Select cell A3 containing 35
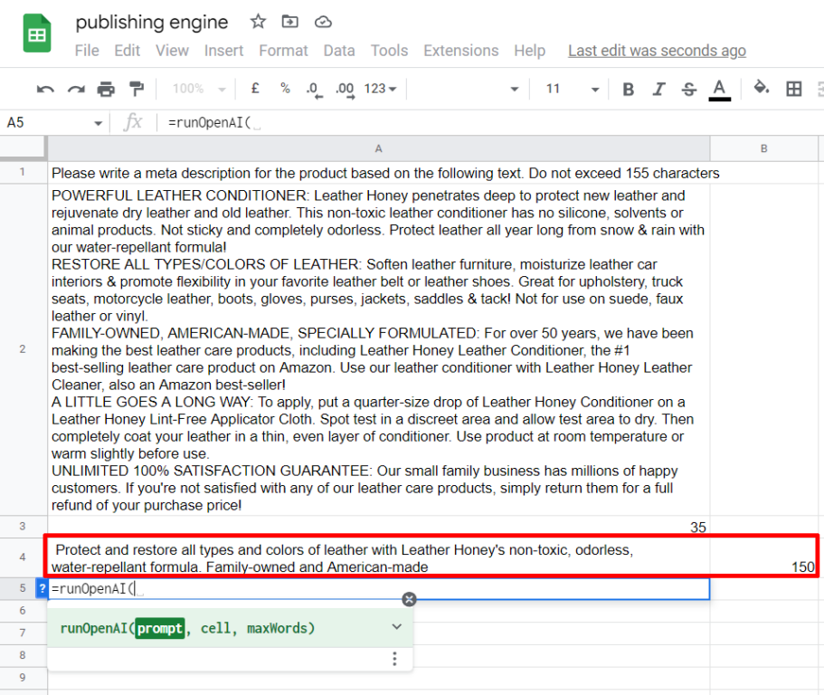Image resolution: width=824 pixels, height=695 pixels. [x=379, y=527]
